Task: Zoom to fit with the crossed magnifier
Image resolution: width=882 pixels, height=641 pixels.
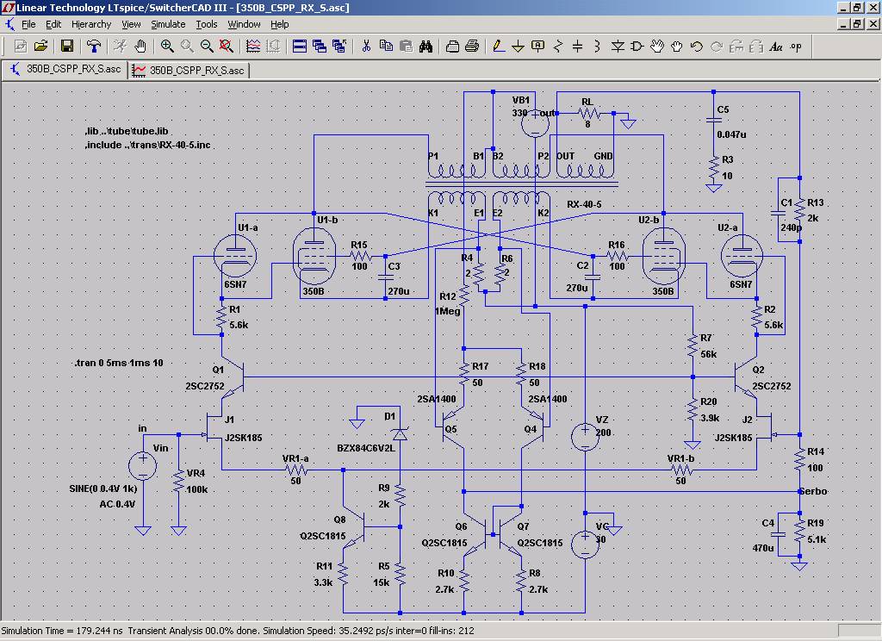Action: (x=227, y=47)
